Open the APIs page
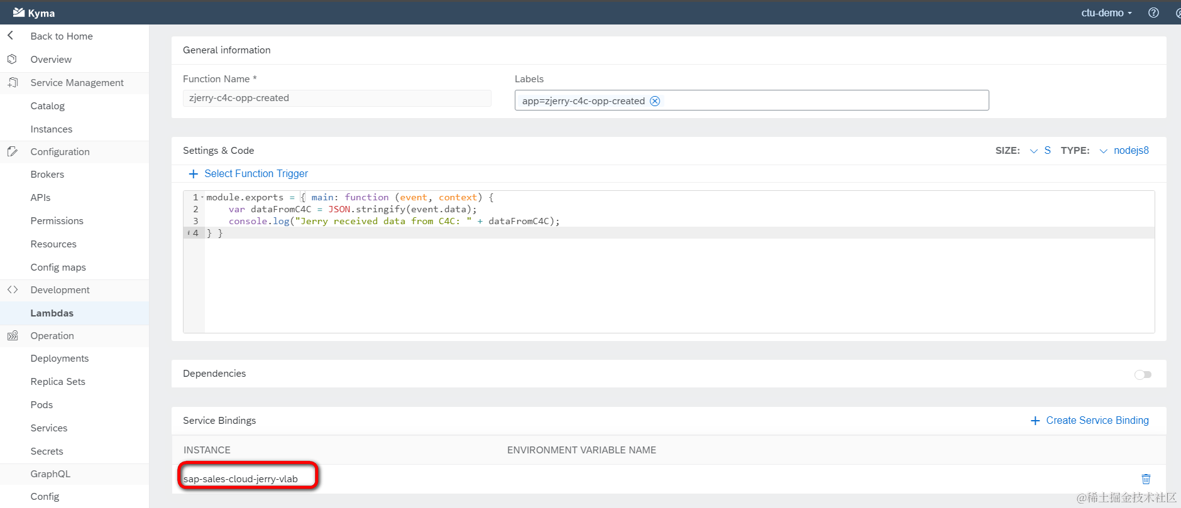This screenshot has height=508, width=1181. [40, 197]
